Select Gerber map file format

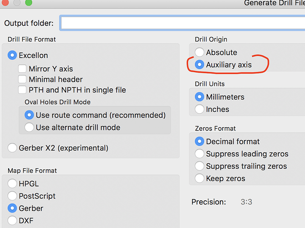(13, 208)
